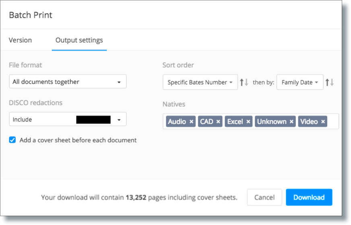Image resolution: width=351 pixels, height=225 pixels.
Task: Remove the Video native tag
Action: 323,122
